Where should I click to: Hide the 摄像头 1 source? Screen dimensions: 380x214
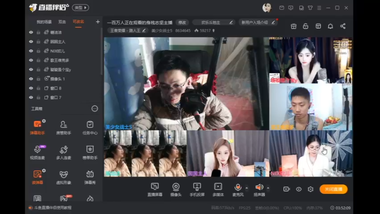pyautogui.click(x=31, y=79)
